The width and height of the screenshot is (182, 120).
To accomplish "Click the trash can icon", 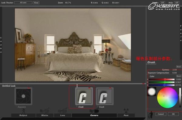I will tap(151, 115).
